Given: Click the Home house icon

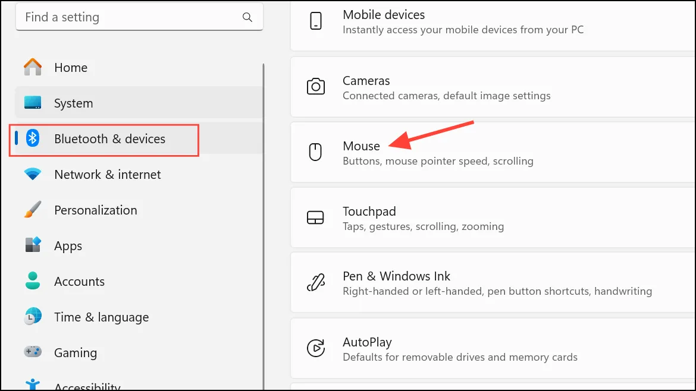Looking at the screenshot, I should coord(33,67).
